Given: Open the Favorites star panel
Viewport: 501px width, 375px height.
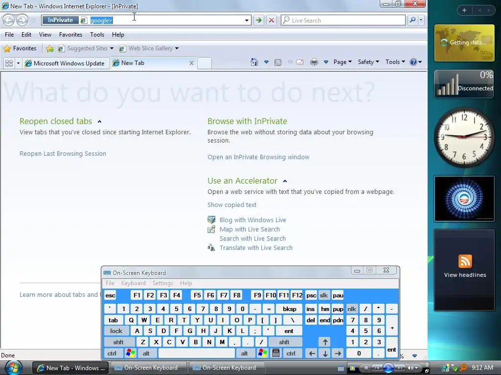Looking at the screenshot, I should [20, 48].
